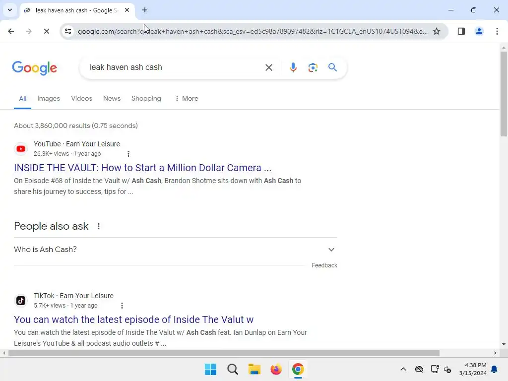Screen dimensions: 508x381
Task: View site information icon in address bar
Action: point(68,31)
